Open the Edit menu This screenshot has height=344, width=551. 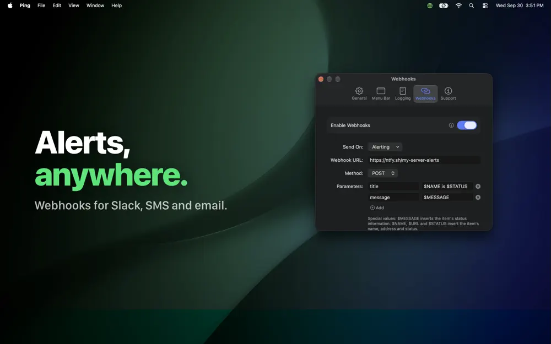click(x=57, y=6)
